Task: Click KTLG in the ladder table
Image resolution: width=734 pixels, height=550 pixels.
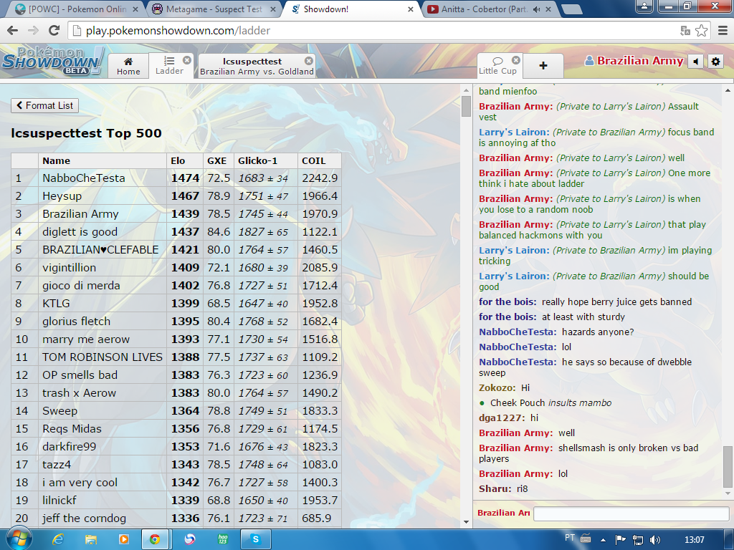Action: (x=56, y=304)
